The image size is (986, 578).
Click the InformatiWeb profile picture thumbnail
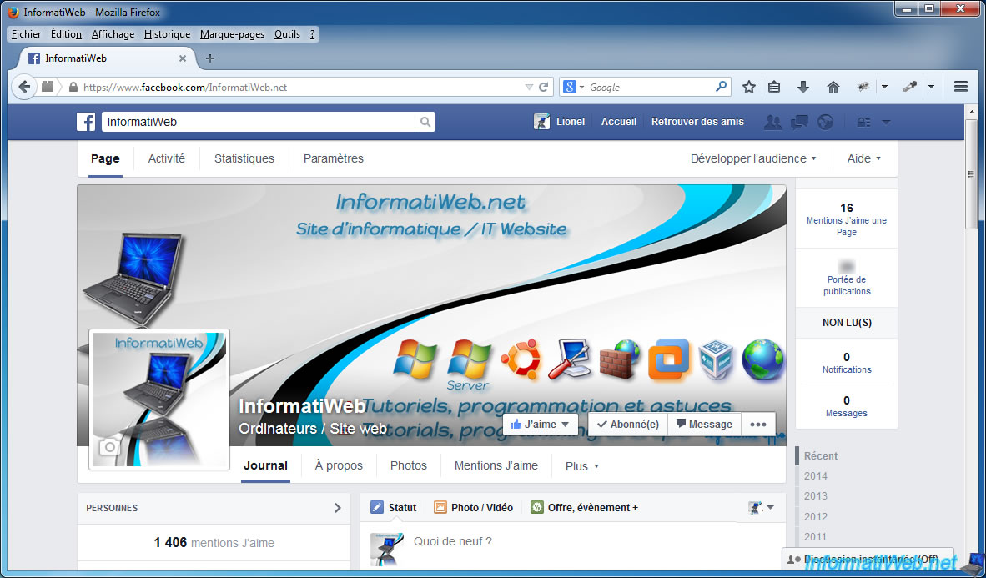[x=159, y=400]
